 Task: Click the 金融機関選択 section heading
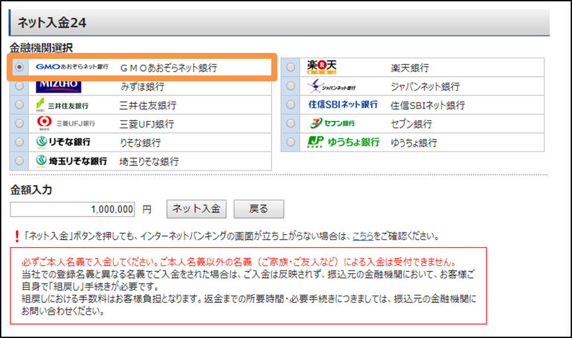[41, 48]
